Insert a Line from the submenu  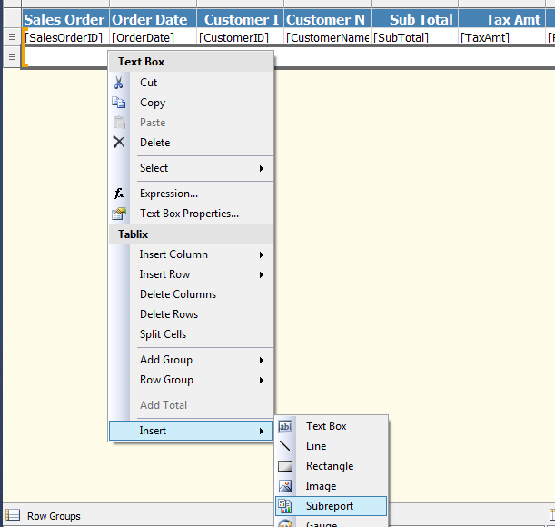pyautogui.click(x=331, y=446)
